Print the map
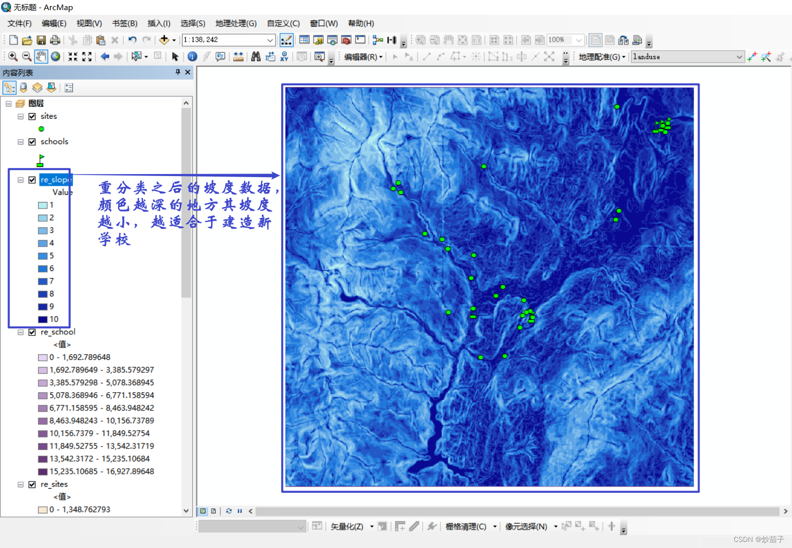 [55, 40]
